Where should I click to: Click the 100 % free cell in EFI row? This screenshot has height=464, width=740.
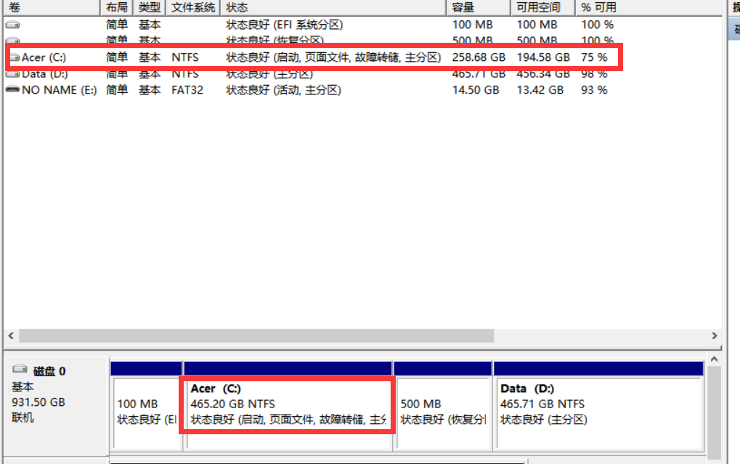coord(598,25)
